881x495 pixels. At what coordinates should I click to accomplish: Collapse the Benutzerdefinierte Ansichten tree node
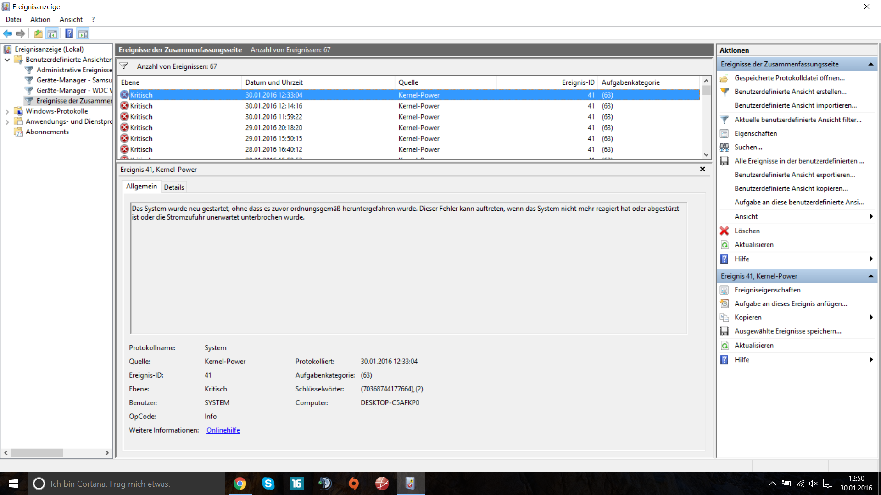click(7, 60)
